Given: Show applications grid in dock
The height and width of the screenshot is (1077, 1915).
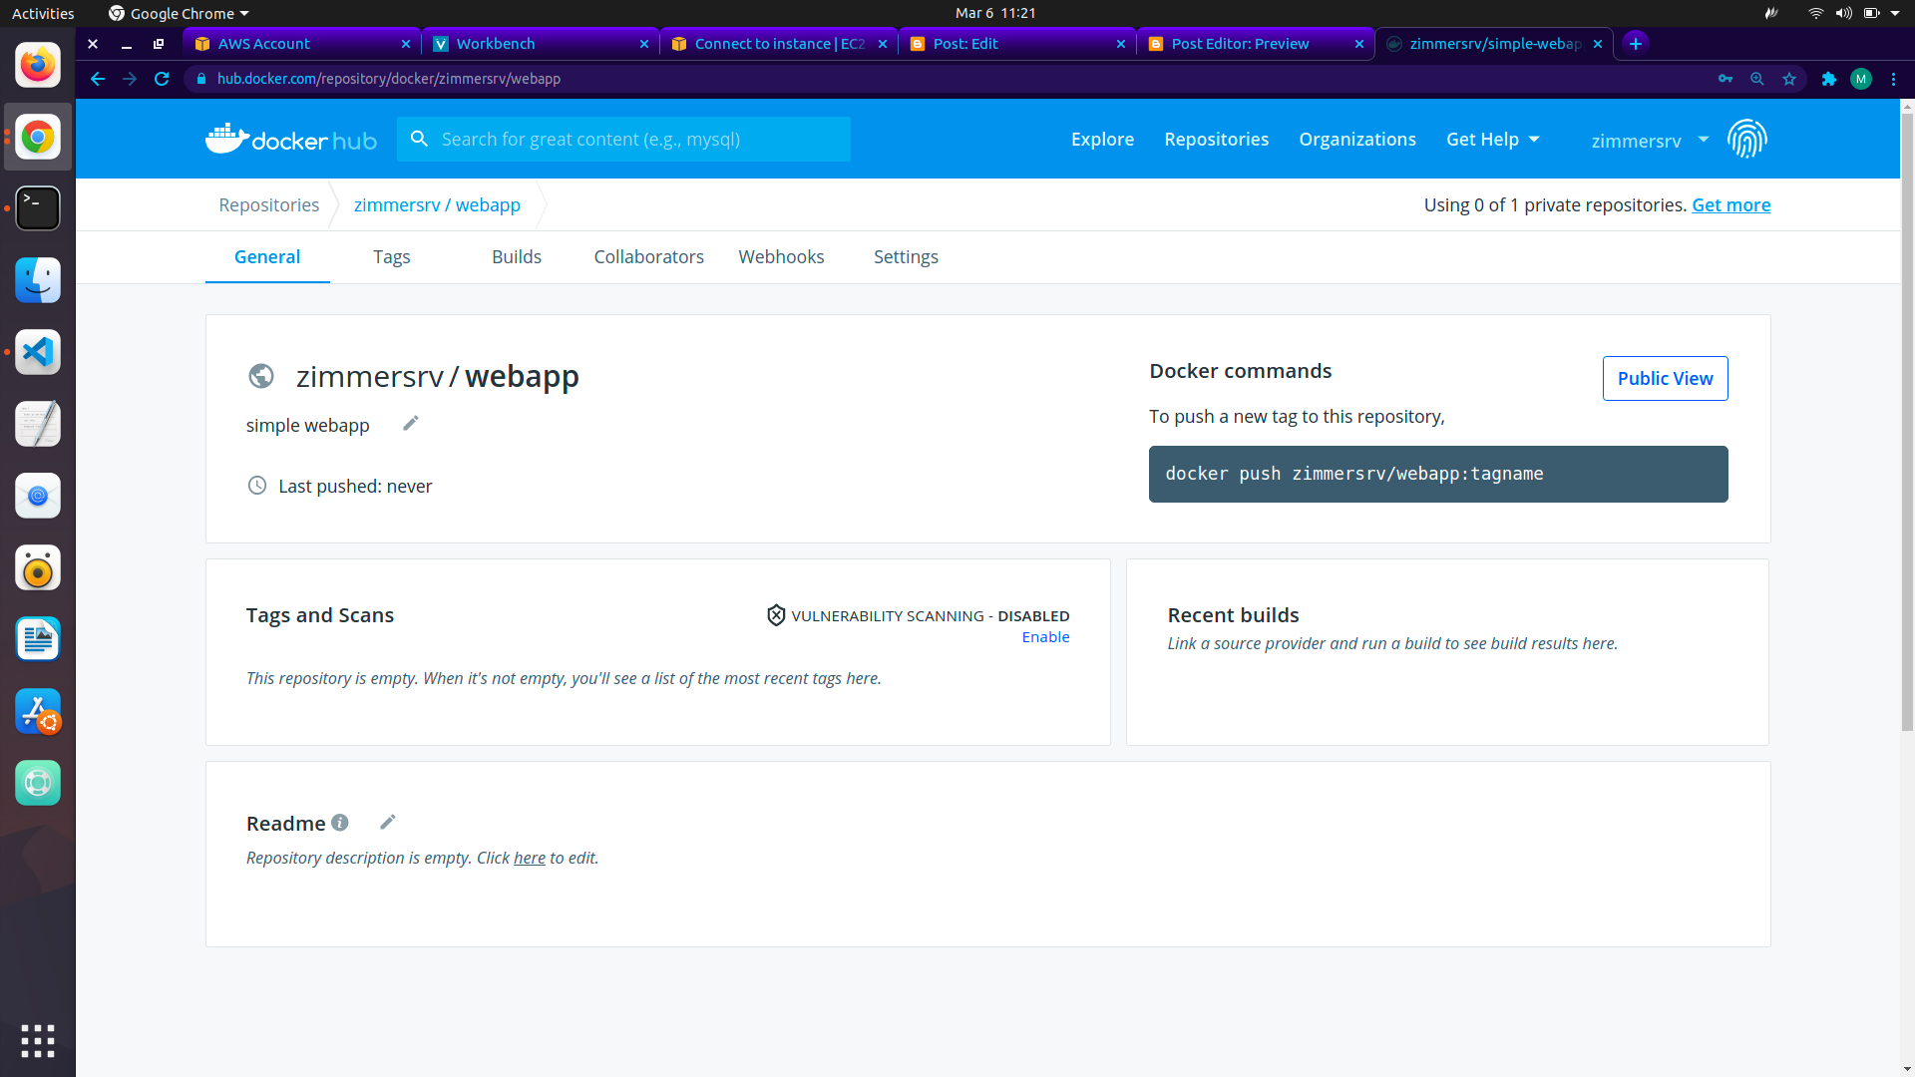Looking at the screenshot, I should 38,1040.
